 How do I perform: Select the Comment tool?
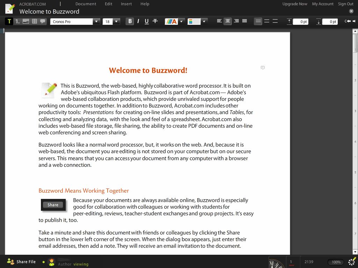[x=42, y=21]
